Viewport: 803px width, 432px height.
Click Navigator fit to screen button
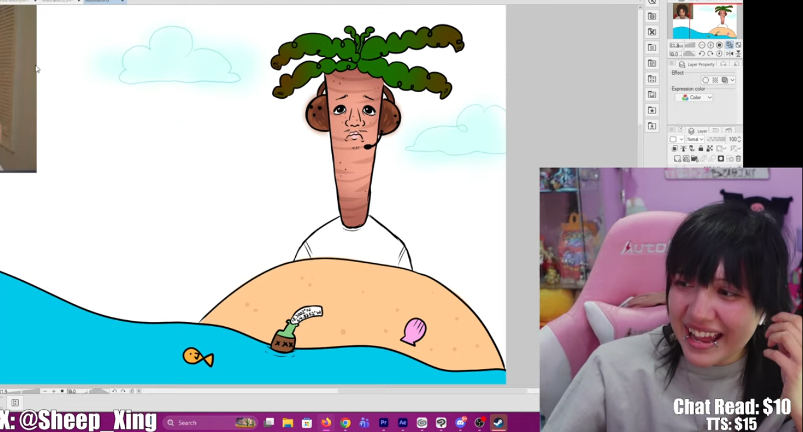(x=729, y=45)
